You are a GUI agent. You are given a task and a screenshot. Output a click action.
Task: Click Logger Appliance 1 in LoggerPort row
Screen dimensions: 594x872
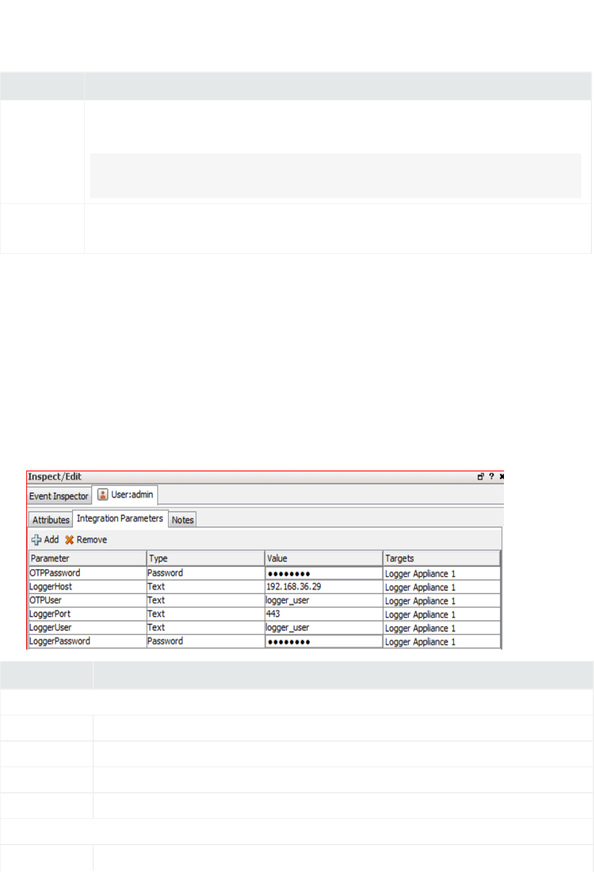tap(441, 614)
